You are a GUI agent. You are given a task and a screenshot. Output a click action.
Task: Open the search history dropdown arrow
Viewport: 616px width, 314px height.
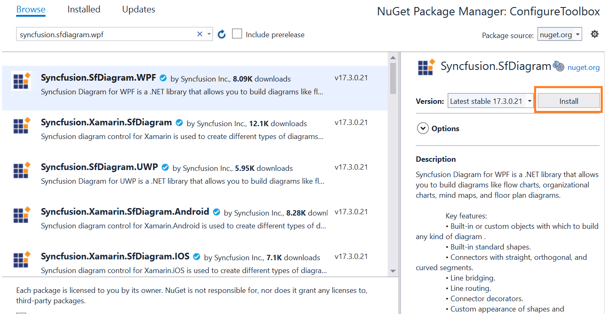(x=209, y=34)
